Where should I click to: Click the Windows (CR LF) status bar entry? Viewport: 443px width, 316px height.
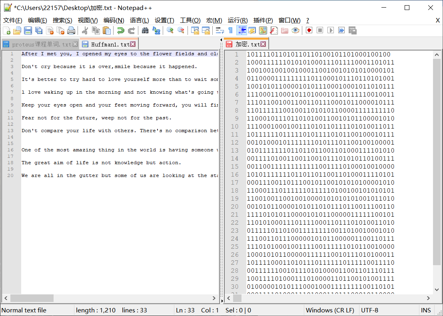(x=330, y=310)
